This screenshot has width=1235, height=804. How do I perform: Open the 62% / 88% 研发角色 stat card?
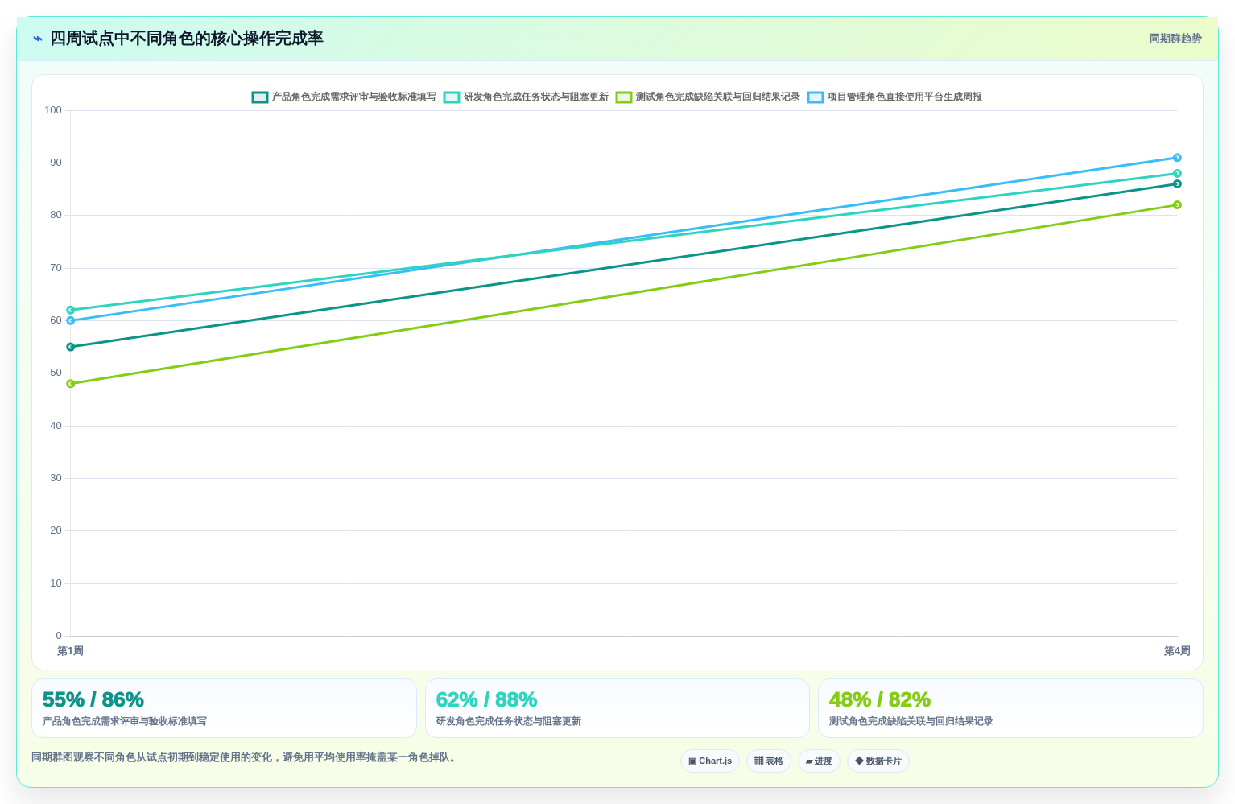click(x=617, y=708)
